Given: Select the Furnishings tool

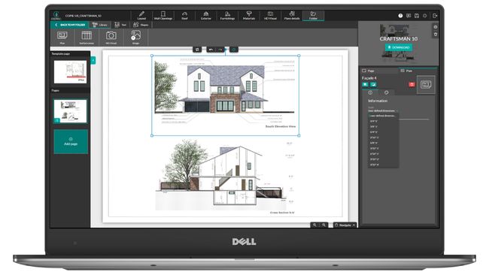Looking at the screenshot, I should pyautogui.click(x=227, y=15).
